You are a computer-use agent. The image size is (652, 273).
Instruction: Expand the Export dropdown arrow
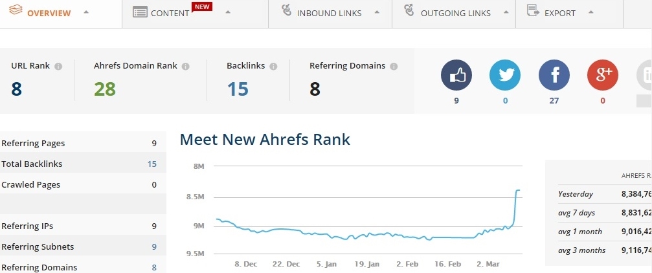[x=590, y=13]
